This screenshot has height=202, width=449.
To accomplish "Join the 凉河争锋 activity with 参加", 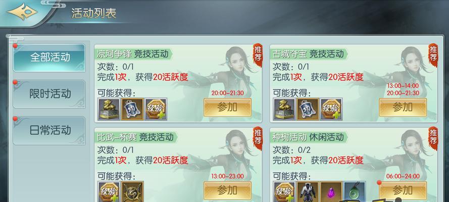I will [227, 107].
